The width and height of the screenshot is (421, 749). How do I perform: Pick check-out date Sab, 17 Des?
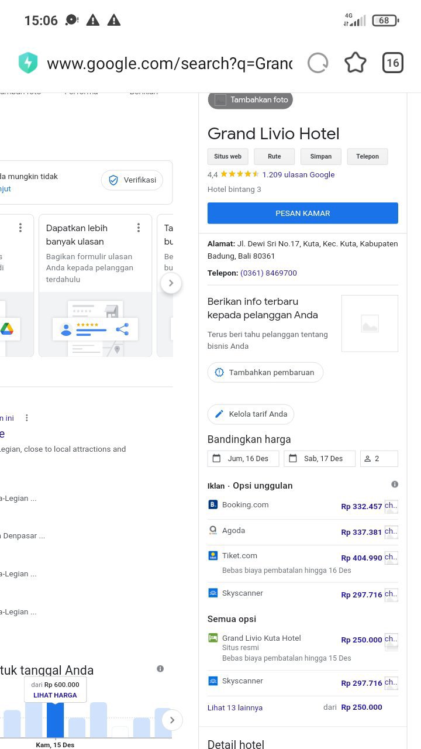pos(319,459)
